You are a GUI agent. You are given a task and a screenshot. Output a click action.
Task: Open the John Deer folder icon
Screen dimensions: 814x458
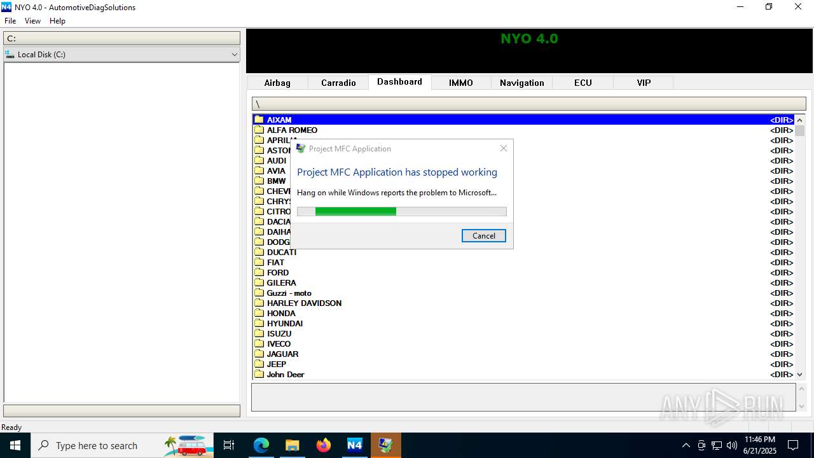pyautogui.click(x=259, y=374)
